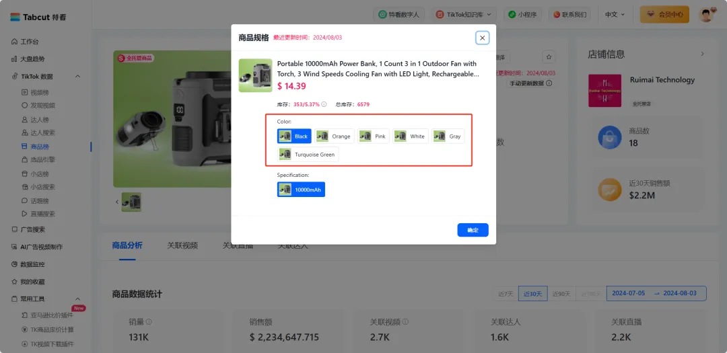Select the 近30天 time range
This screenshot has height=353, width=727.
pyautogui.click(x=532, y=294)
